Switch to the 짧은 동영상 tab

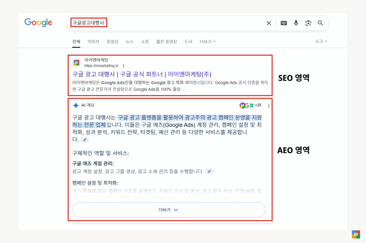coord(167,41)
